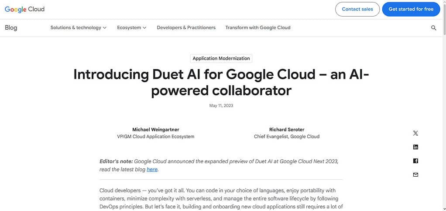Viewport: 446px width, 211px height.
Task: Click 'Chief Evangelist, Google Cloud' title text
Action: (x=287, y=137)
